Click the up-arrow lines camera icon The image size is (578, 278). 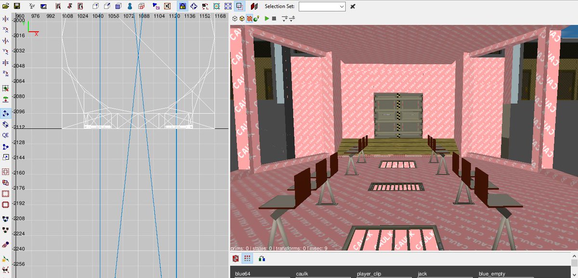click(292, 18)
